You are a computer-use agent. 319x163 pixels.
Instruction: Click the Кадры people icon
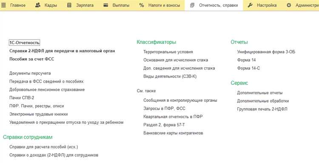[x=37, y=5]
